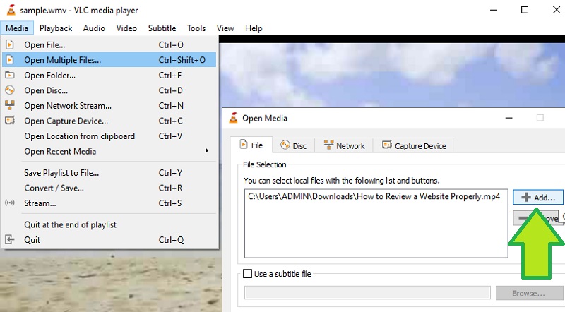Open the Playback menu
565x312 pixels.
[x=56, y=28]
